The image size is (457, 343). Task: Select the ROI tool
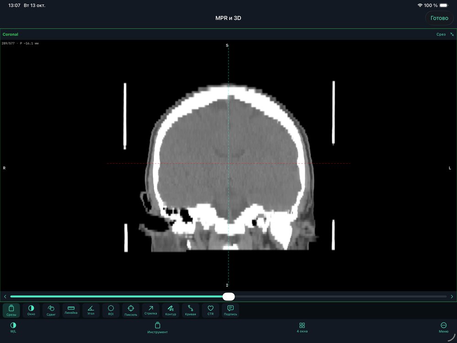click(111, 310)
